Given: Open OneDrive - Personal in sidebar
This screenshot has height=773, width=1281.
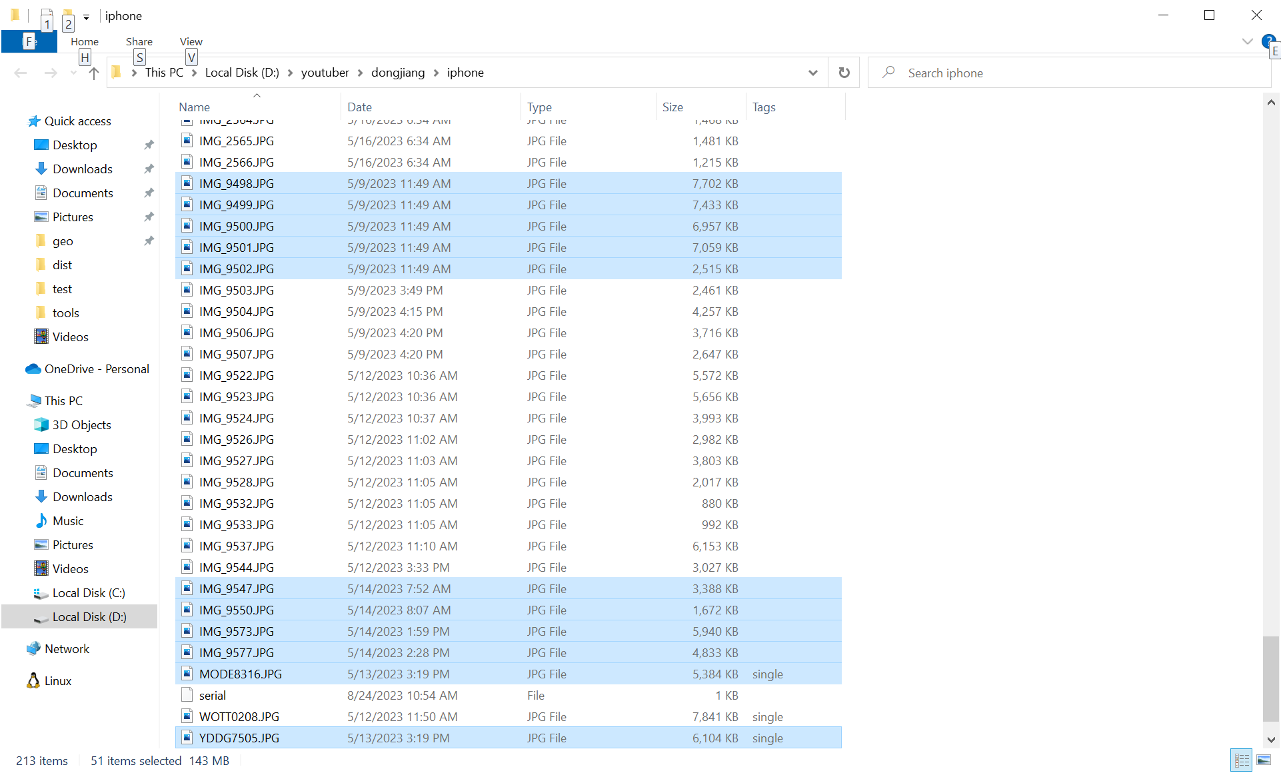Looking at the screenshot, I should pyautogui.click(x=96, y=369).
